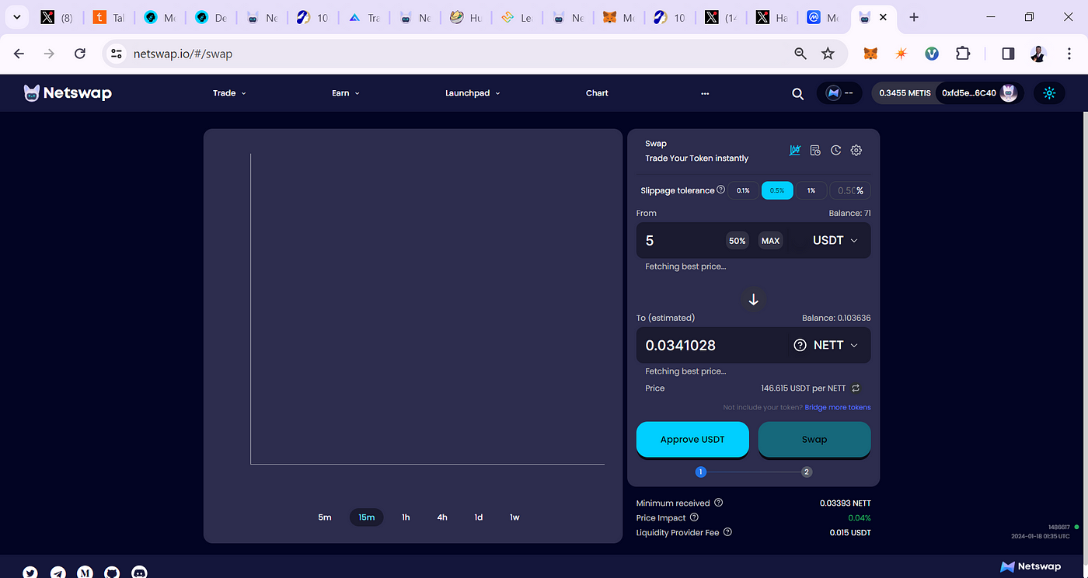Open recent transaction history clock icon
Viewport: 1088px width, 578px height.
point(836,150)
